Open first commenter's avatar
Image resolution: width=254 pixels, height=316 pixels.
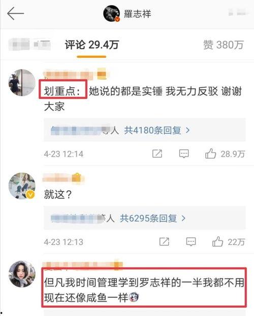pos(22,83)
